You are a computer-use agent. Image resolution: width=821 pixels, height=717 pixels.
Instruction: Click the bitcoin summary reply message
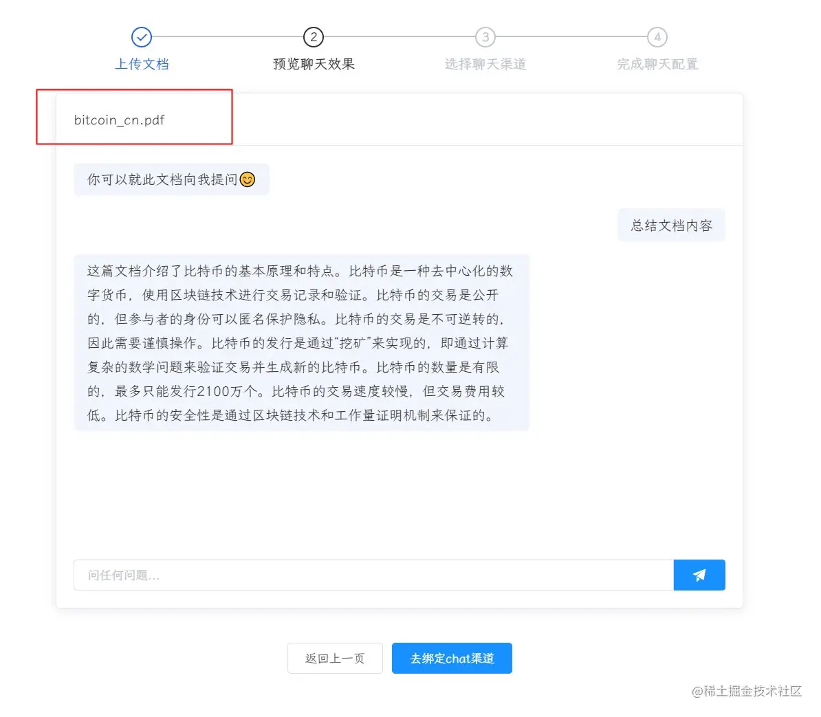(302, 343)
